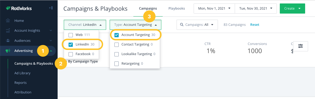Open Ad Library
The height and width of the screenshot is (99, 315).
(22, 73)
